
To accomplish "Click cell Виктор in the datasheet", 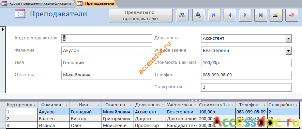I will [x=86, y=119].
